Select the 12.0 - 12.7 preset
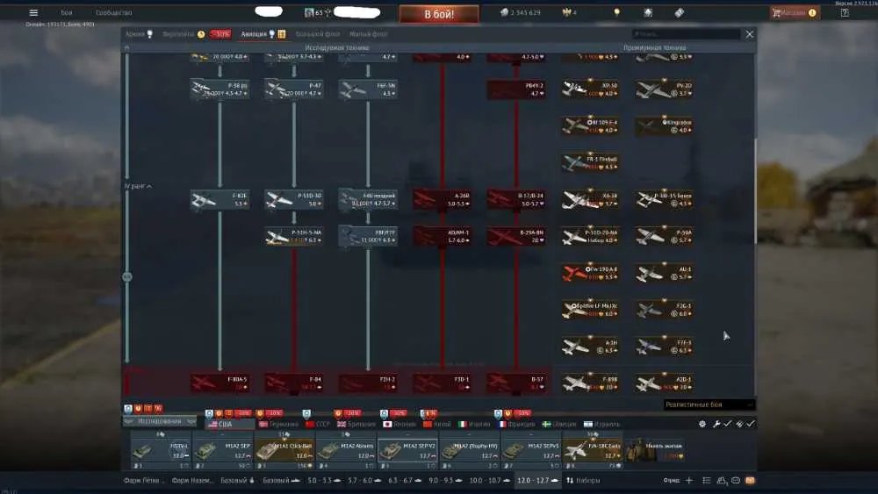878x494 pixels. (x=537, y=480)
